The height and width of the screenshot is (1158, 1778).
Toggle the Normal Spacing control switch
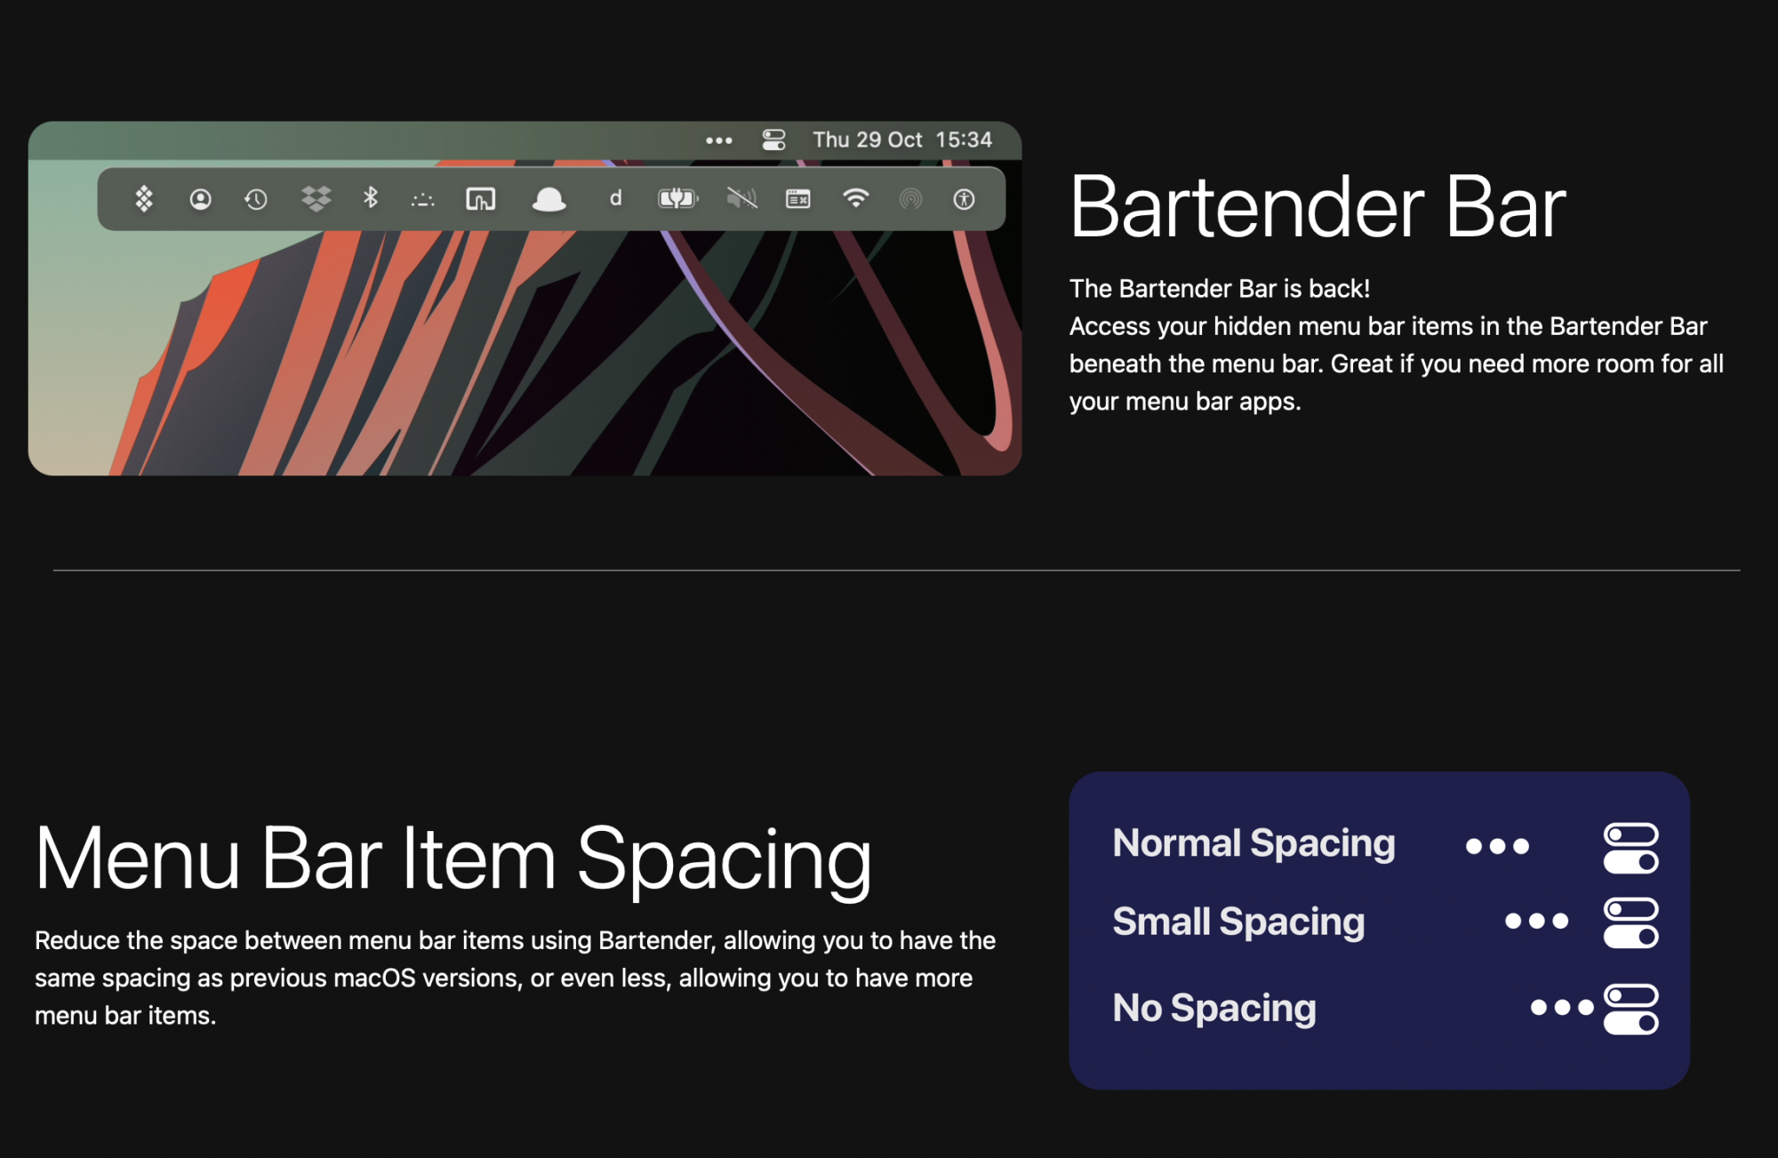[1630, 848]
